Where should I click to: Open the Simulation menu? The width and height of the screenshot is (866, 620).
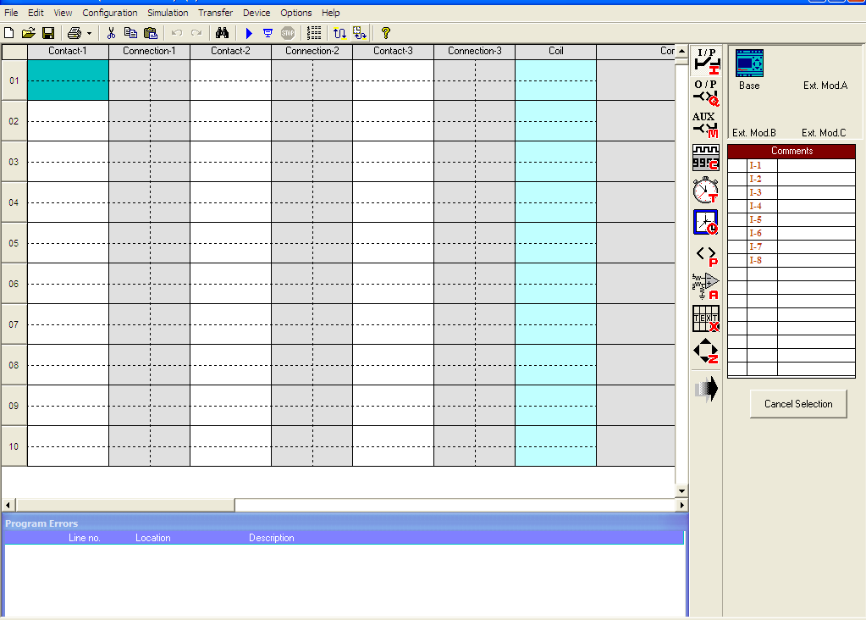(x=167, y=13)
